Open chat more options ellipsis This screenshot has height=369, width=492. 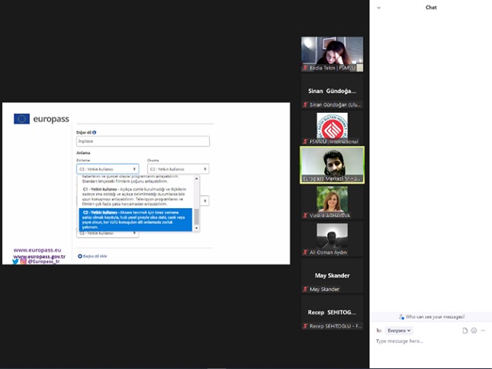pyautogui.click(x=483, y=330)
